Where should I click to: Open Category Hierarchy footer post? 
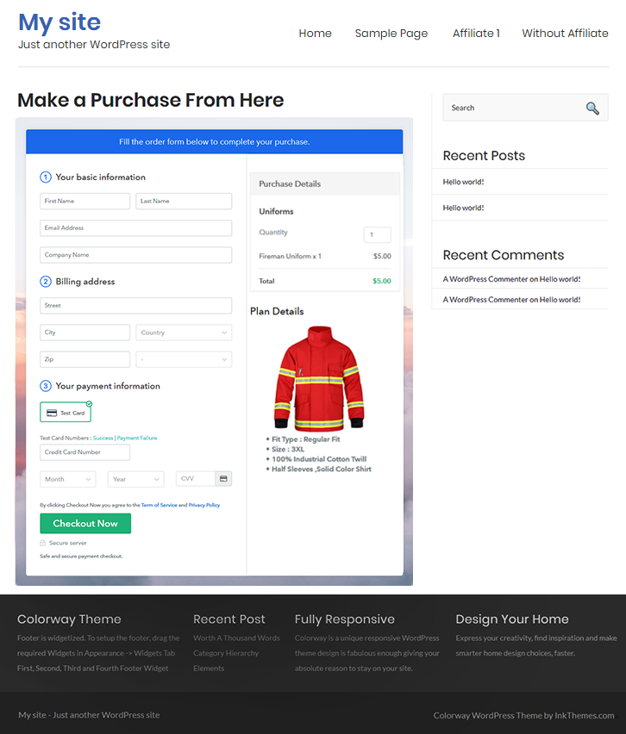[226, 653]
